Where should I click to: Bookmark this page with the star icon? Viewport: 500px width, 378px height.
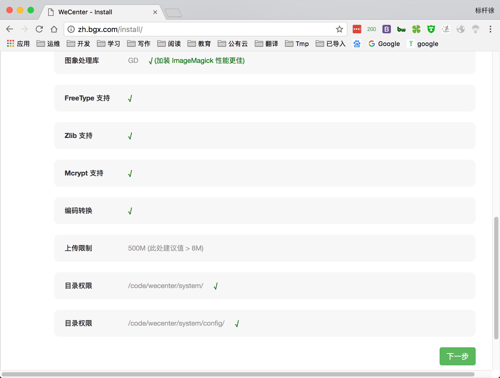(x=339, y=29)
